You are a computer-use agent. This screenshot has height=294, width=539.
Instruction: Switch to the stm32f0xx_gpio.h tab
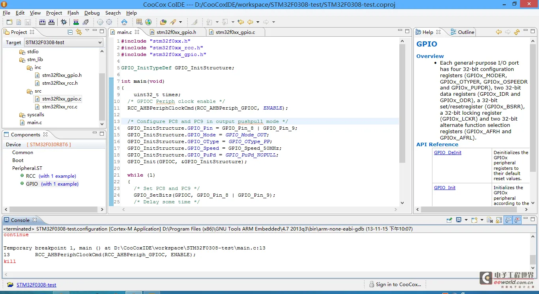176,32
